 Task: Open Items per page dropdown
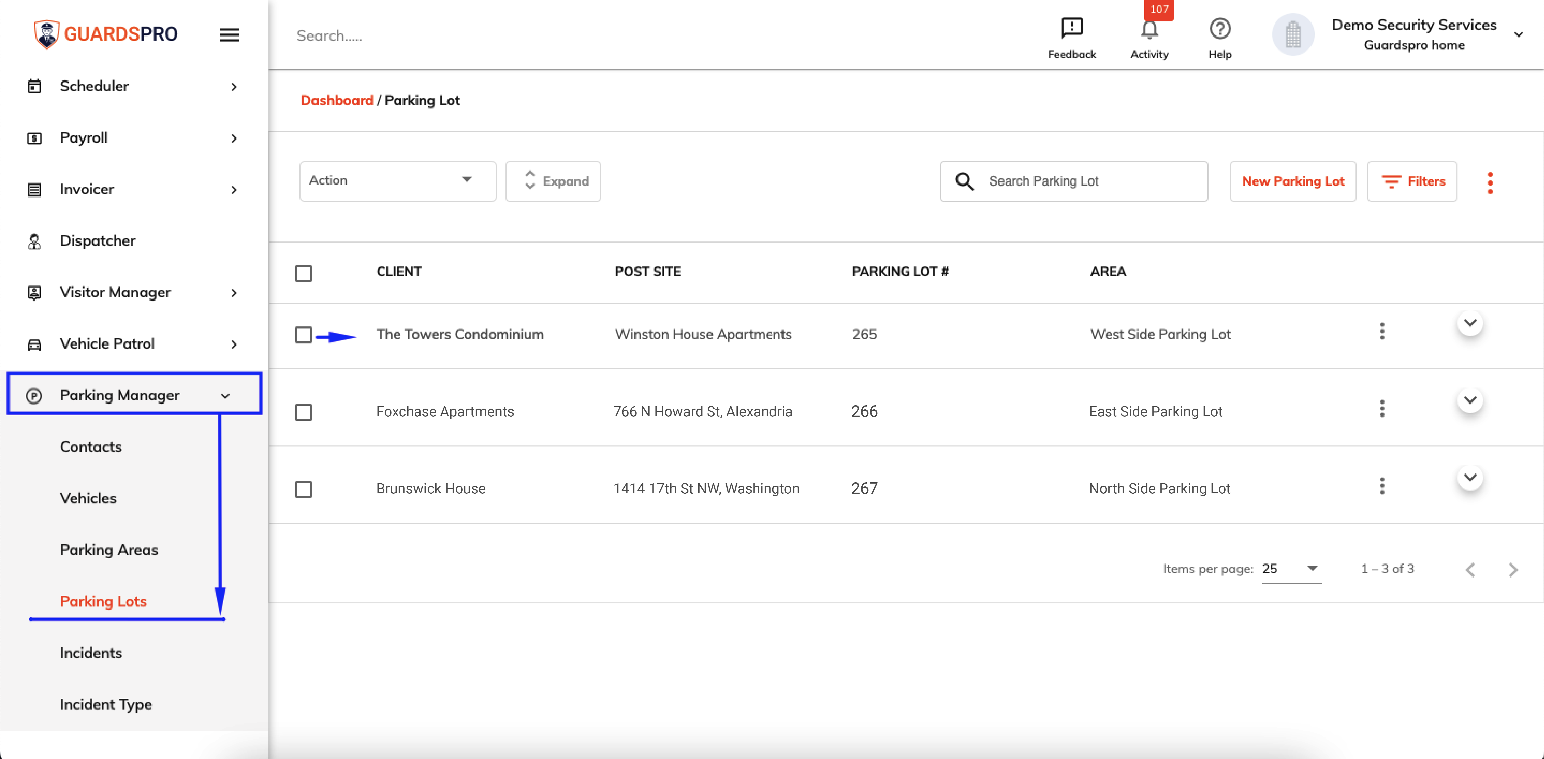(x=1291, y=568)
